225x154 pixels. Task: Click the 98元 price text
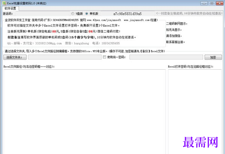tap(92, 31)
